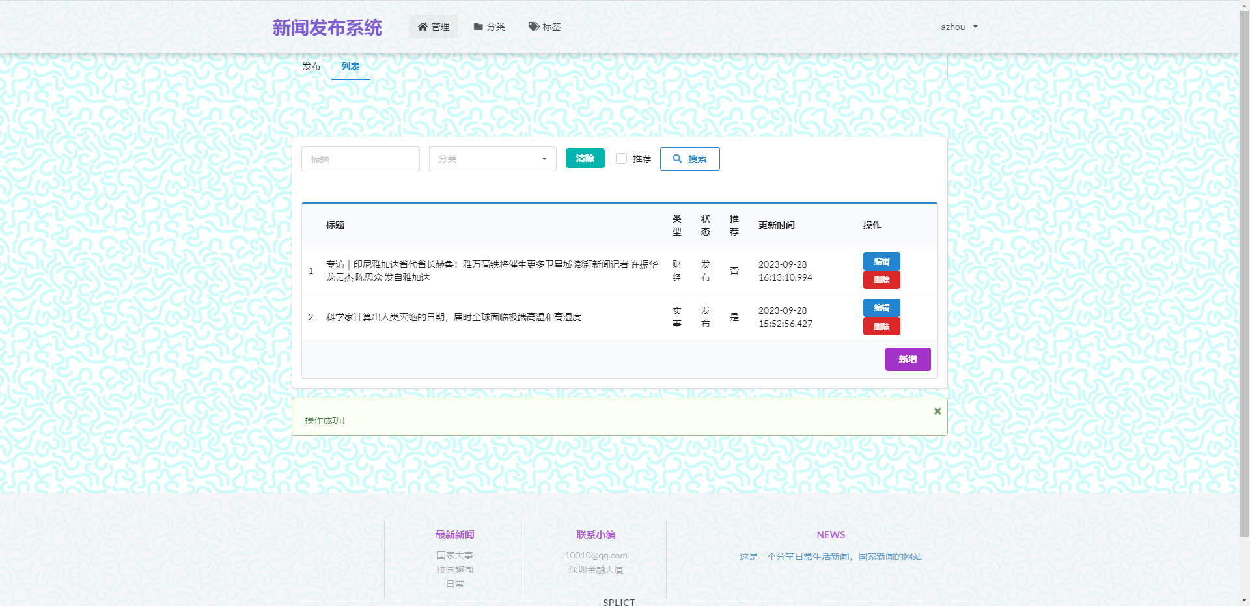The width and height of the screenshot is (1250, 606).
Task: Click the 新闻发布系统 site logo title
Action: click(x=327, y=27)
